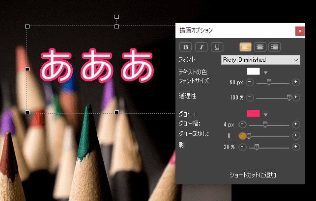316x201 pixels.
Task: Click the glow width slider handle
Action: 265,125
